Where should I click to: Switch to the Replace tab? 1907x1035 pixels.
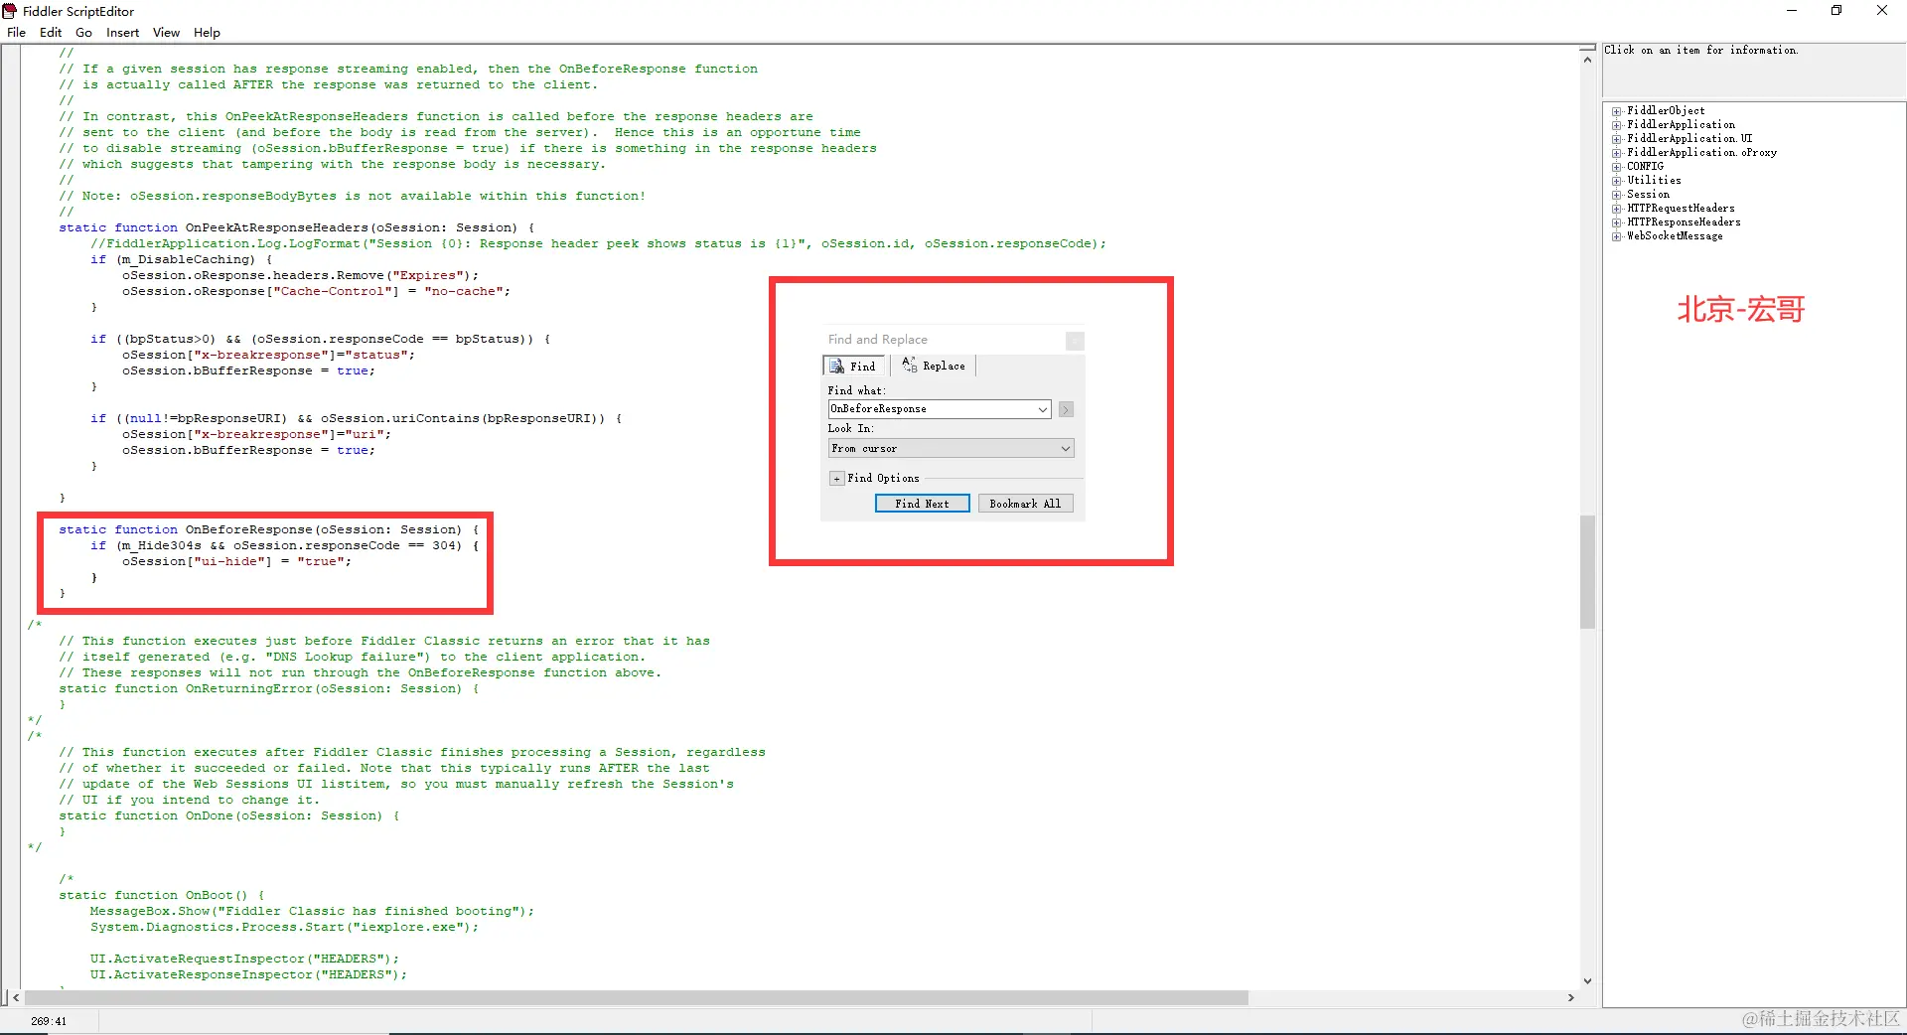pyautogui.click(x=934, y=366)
